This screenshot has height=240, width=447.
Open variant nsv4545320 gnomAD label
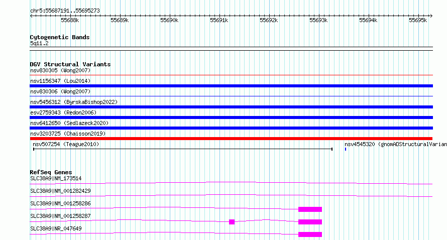pos(395,144)
